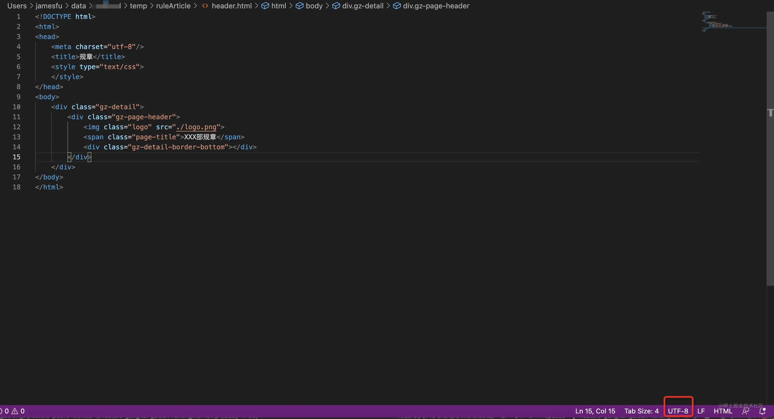This screenshot has height=419, width=774.
Task: Click the body element cube icon in breadcrumb
Action: coord(299,6)
